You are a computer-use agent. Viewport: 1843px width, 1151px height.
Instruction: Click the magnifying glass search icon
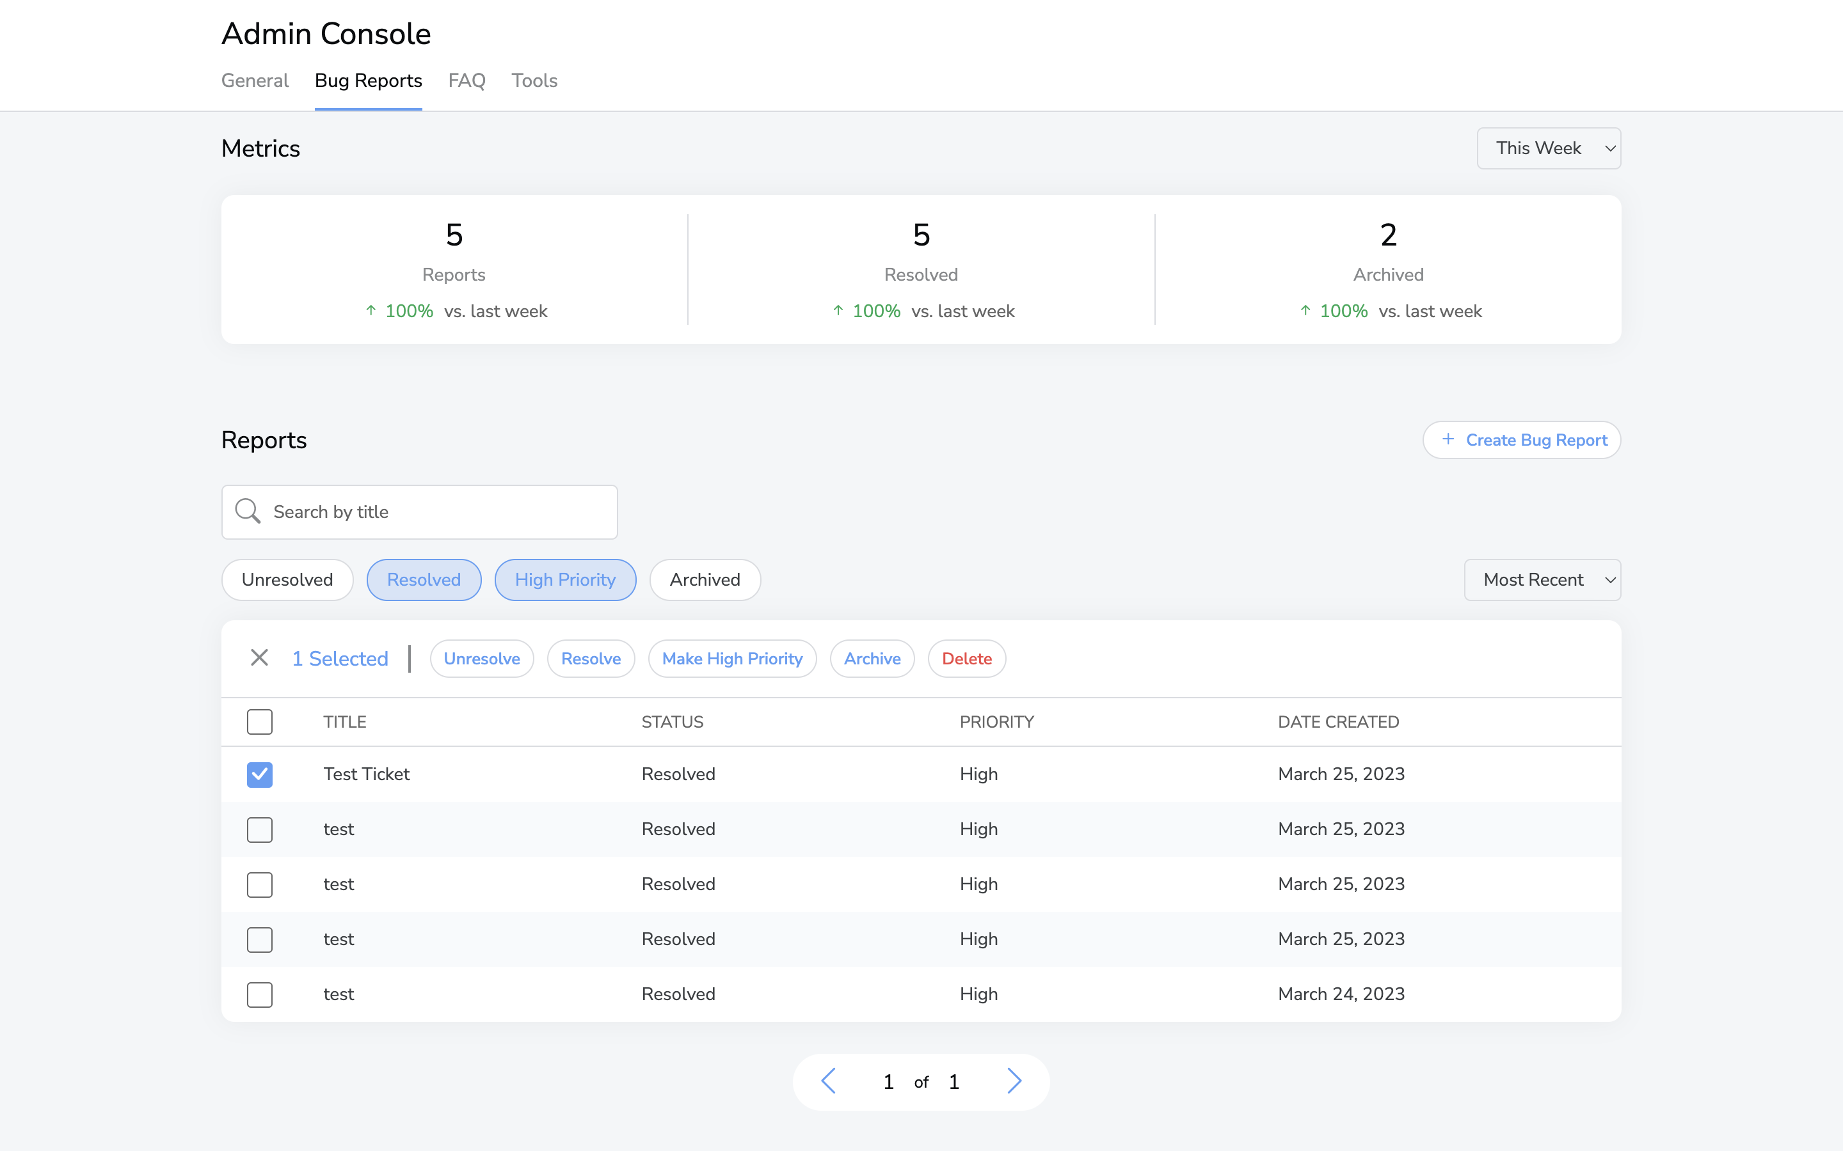pyautogui.click(x=248, y=512)
